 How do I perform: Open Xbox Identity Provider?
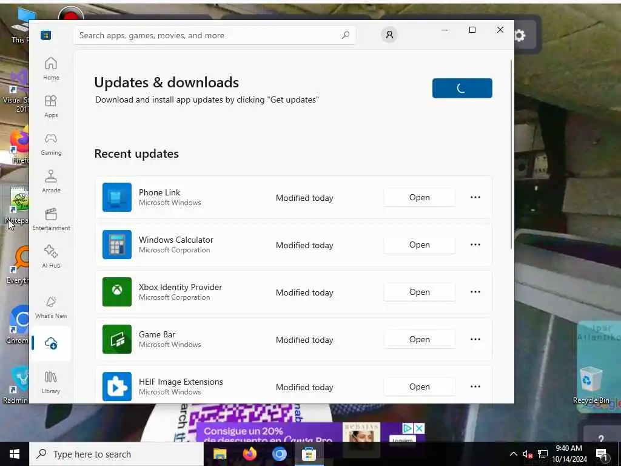click(420, 292)
